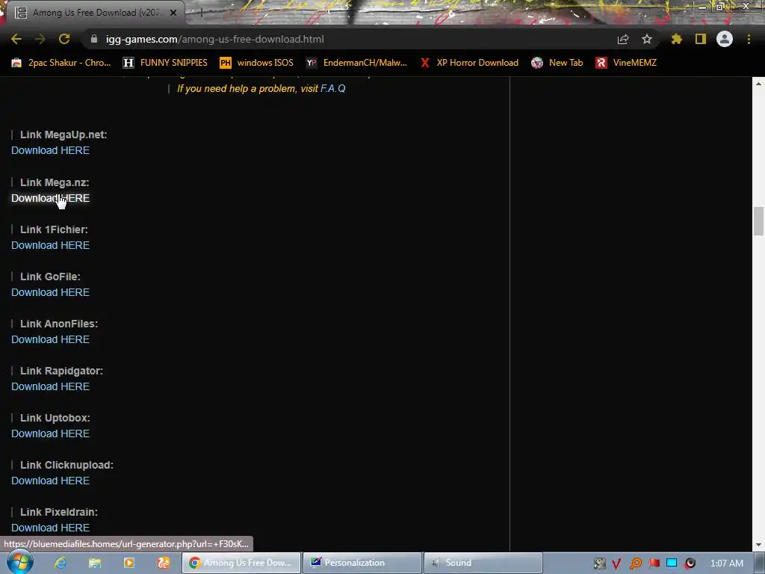
Task: Launch Internet Explorer from the taskbar
Action: tap(61, 563)
